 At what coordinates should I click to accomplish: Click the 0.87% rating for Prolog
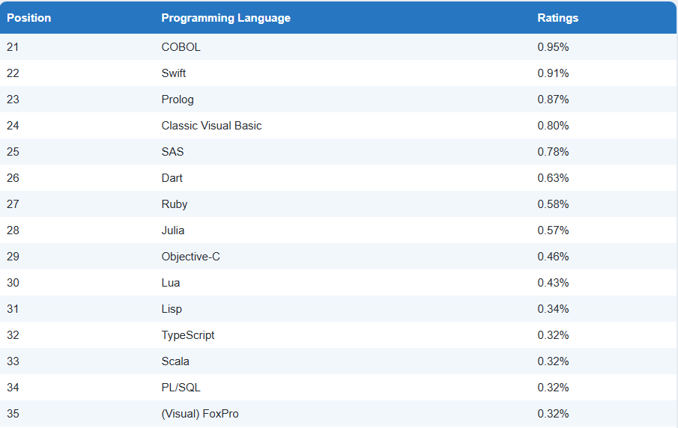tap(553, 100)
